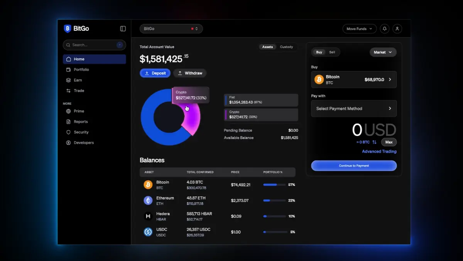Image resolution: width=463 pixels, height=261 pixels.
Task: Click the BitGo shield logo
Action: coord(67,29)
